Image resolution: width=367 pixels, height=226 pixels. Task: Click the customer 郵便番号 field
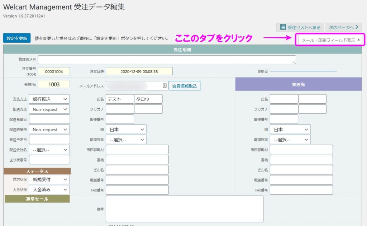tap(120, 119)
